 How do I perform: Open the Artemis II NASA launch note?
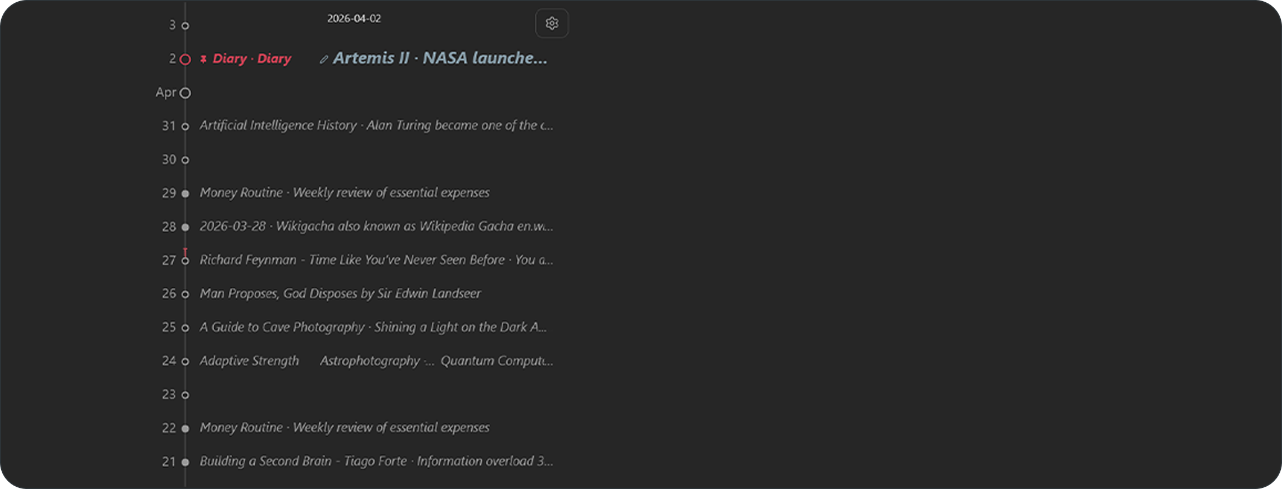[x=440, y=58]
